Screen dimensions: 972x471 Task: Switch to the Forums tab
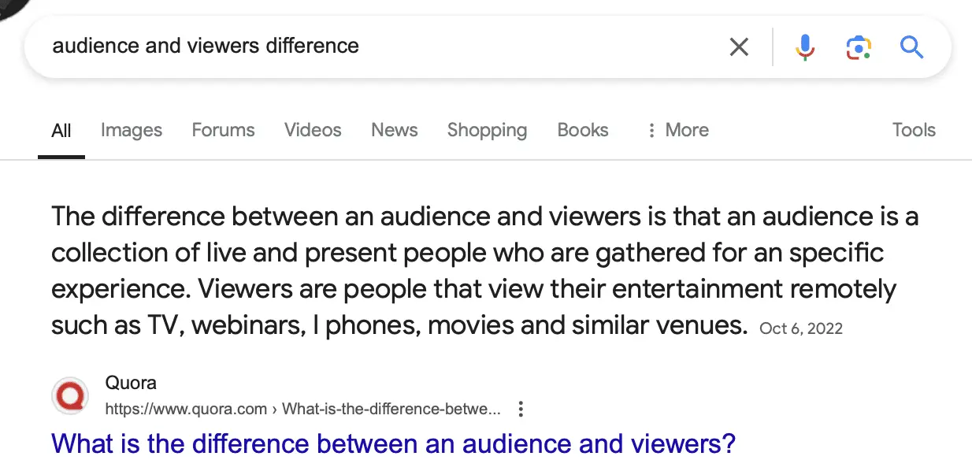point(223,130)
